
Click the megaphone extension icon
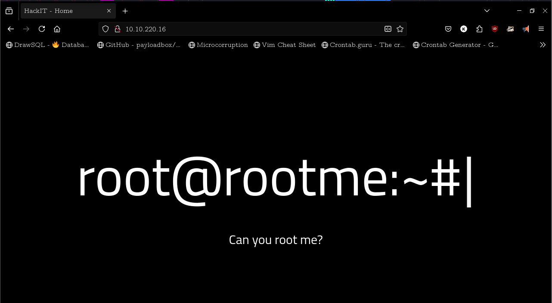[x=526, y=29]
